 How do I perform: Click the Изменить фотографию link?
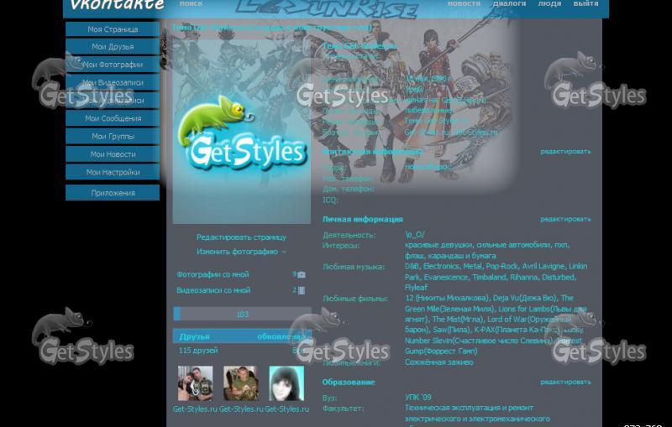(x=237, y=252)
